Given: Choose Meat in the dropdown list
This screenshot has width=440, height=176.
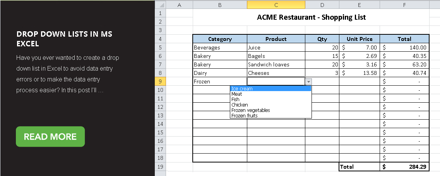Looking at the screenshot, I should click(271, 94).
